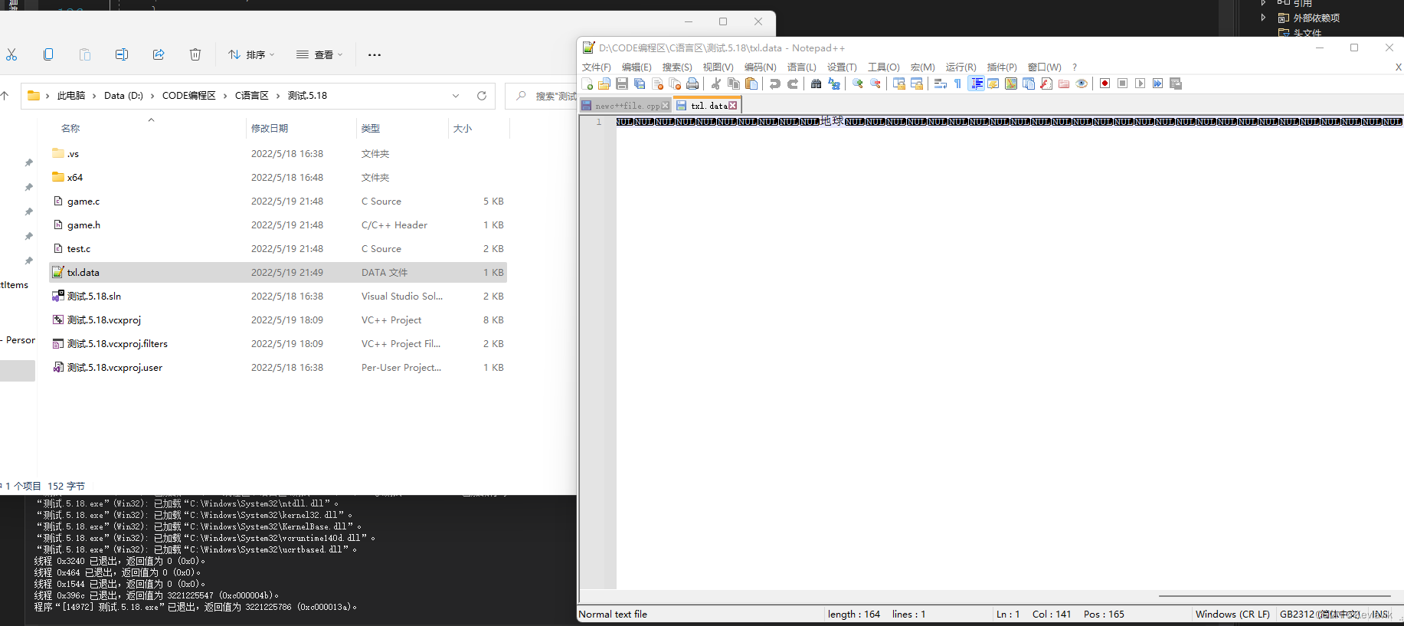This screenshot has width=1404, height=626.
Task: Click the Windows (CR LF) status field
Action: [x=1232, y=615]
